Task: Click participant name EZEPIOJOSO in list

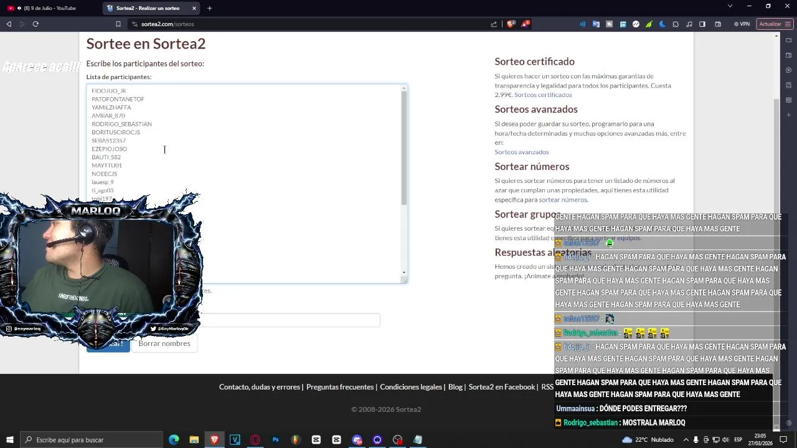Action: [109, 149]
